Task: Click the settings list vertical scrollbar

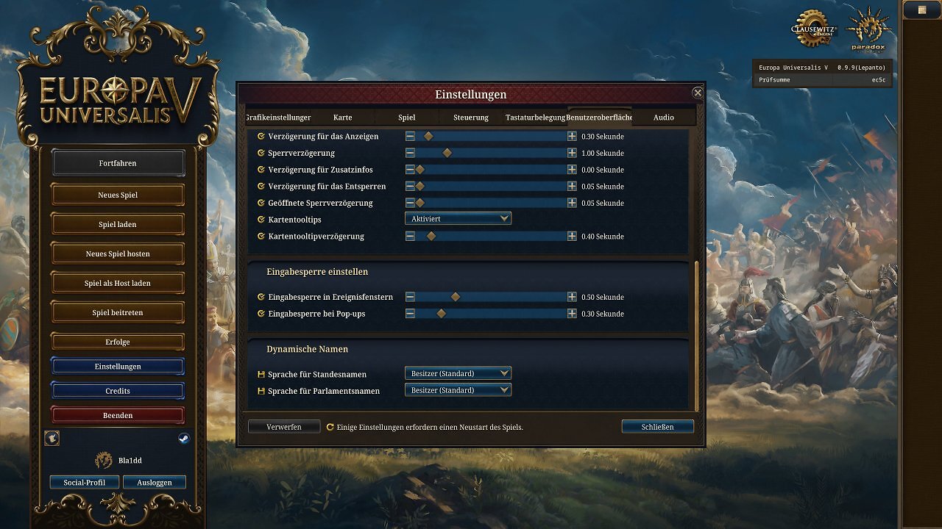Action: [x=696, y=335]
